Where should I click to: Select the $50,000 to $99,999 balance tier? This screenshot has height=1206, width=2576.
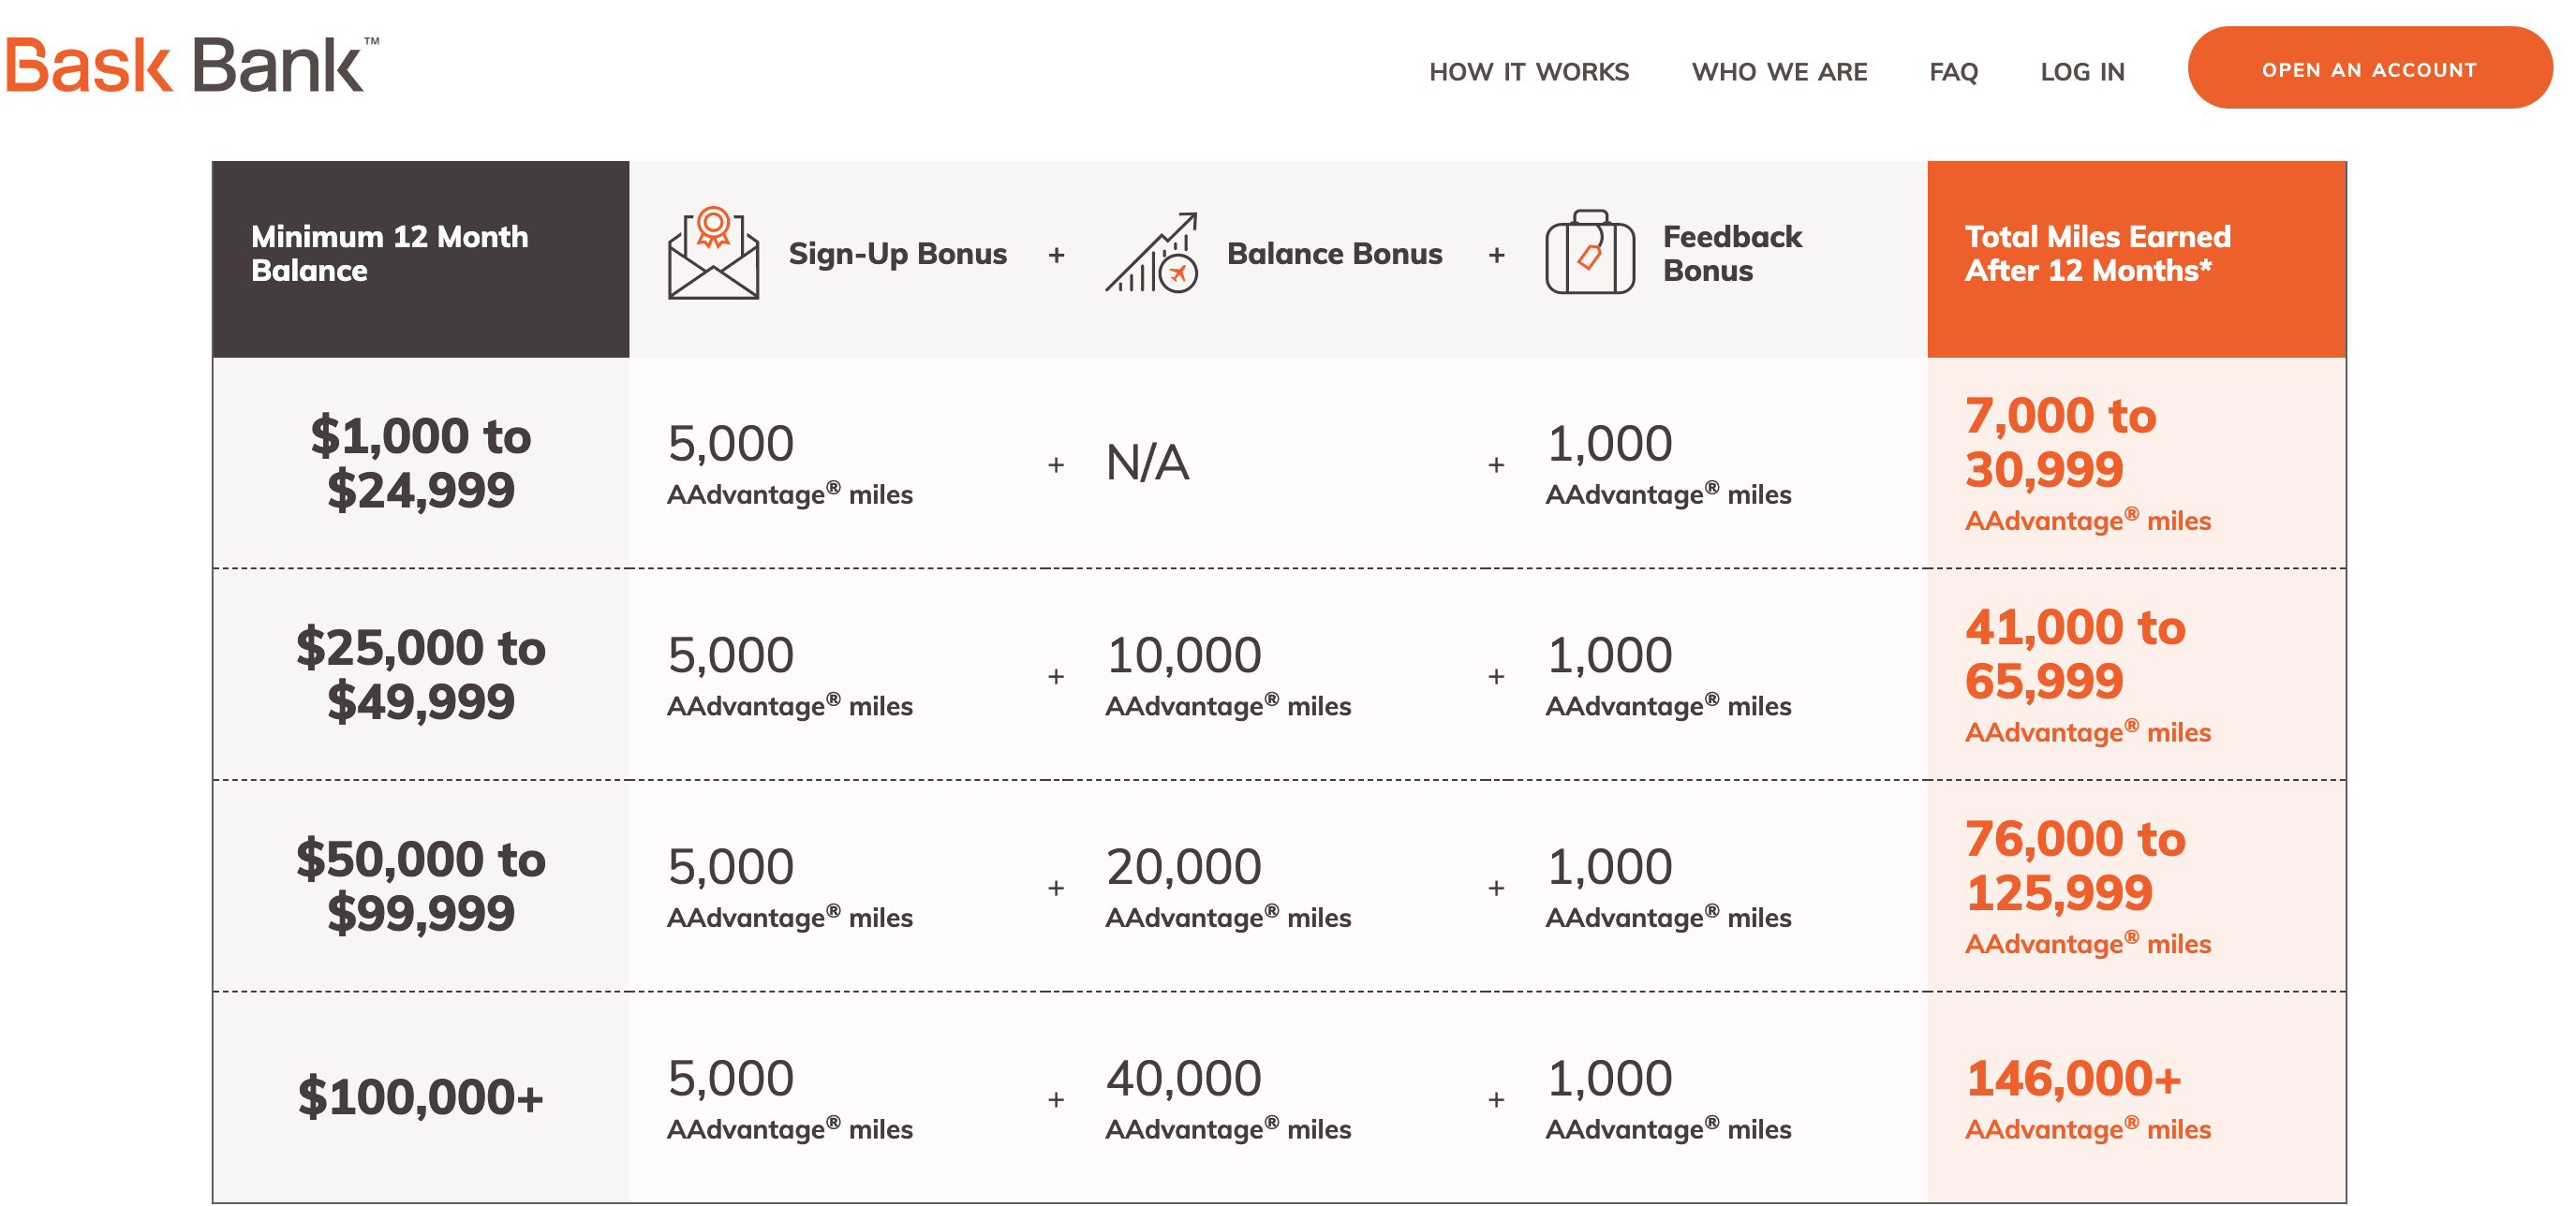[x=421, y=887]
